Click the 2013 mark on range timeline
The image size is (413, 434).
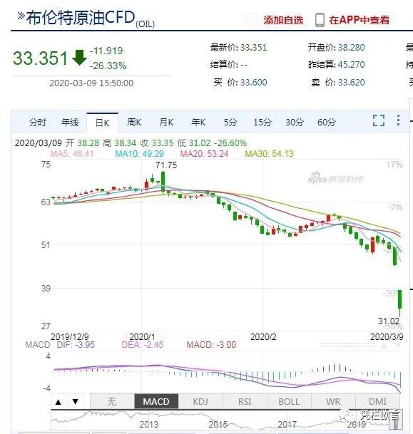(149, 424)
